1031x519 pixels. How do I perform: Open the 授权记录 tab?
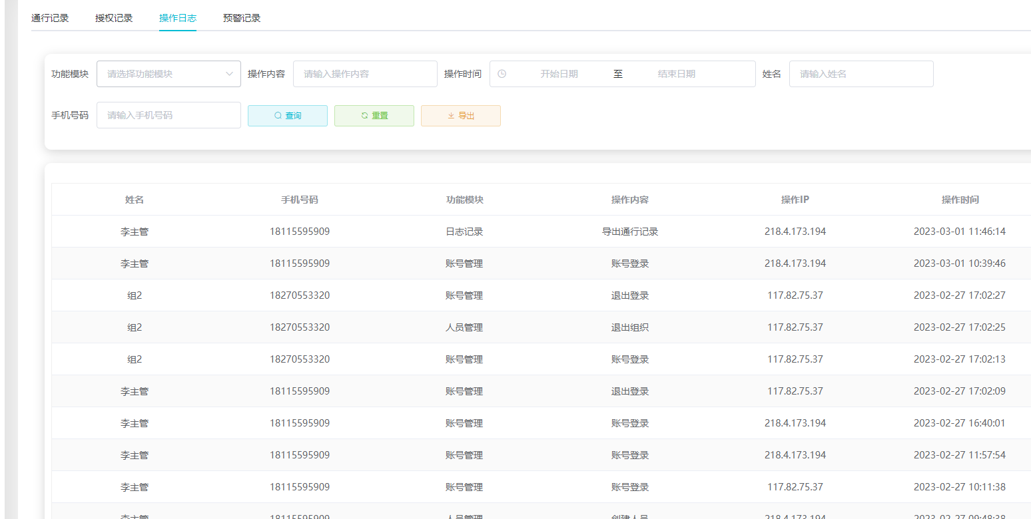[x=114, y=18]
